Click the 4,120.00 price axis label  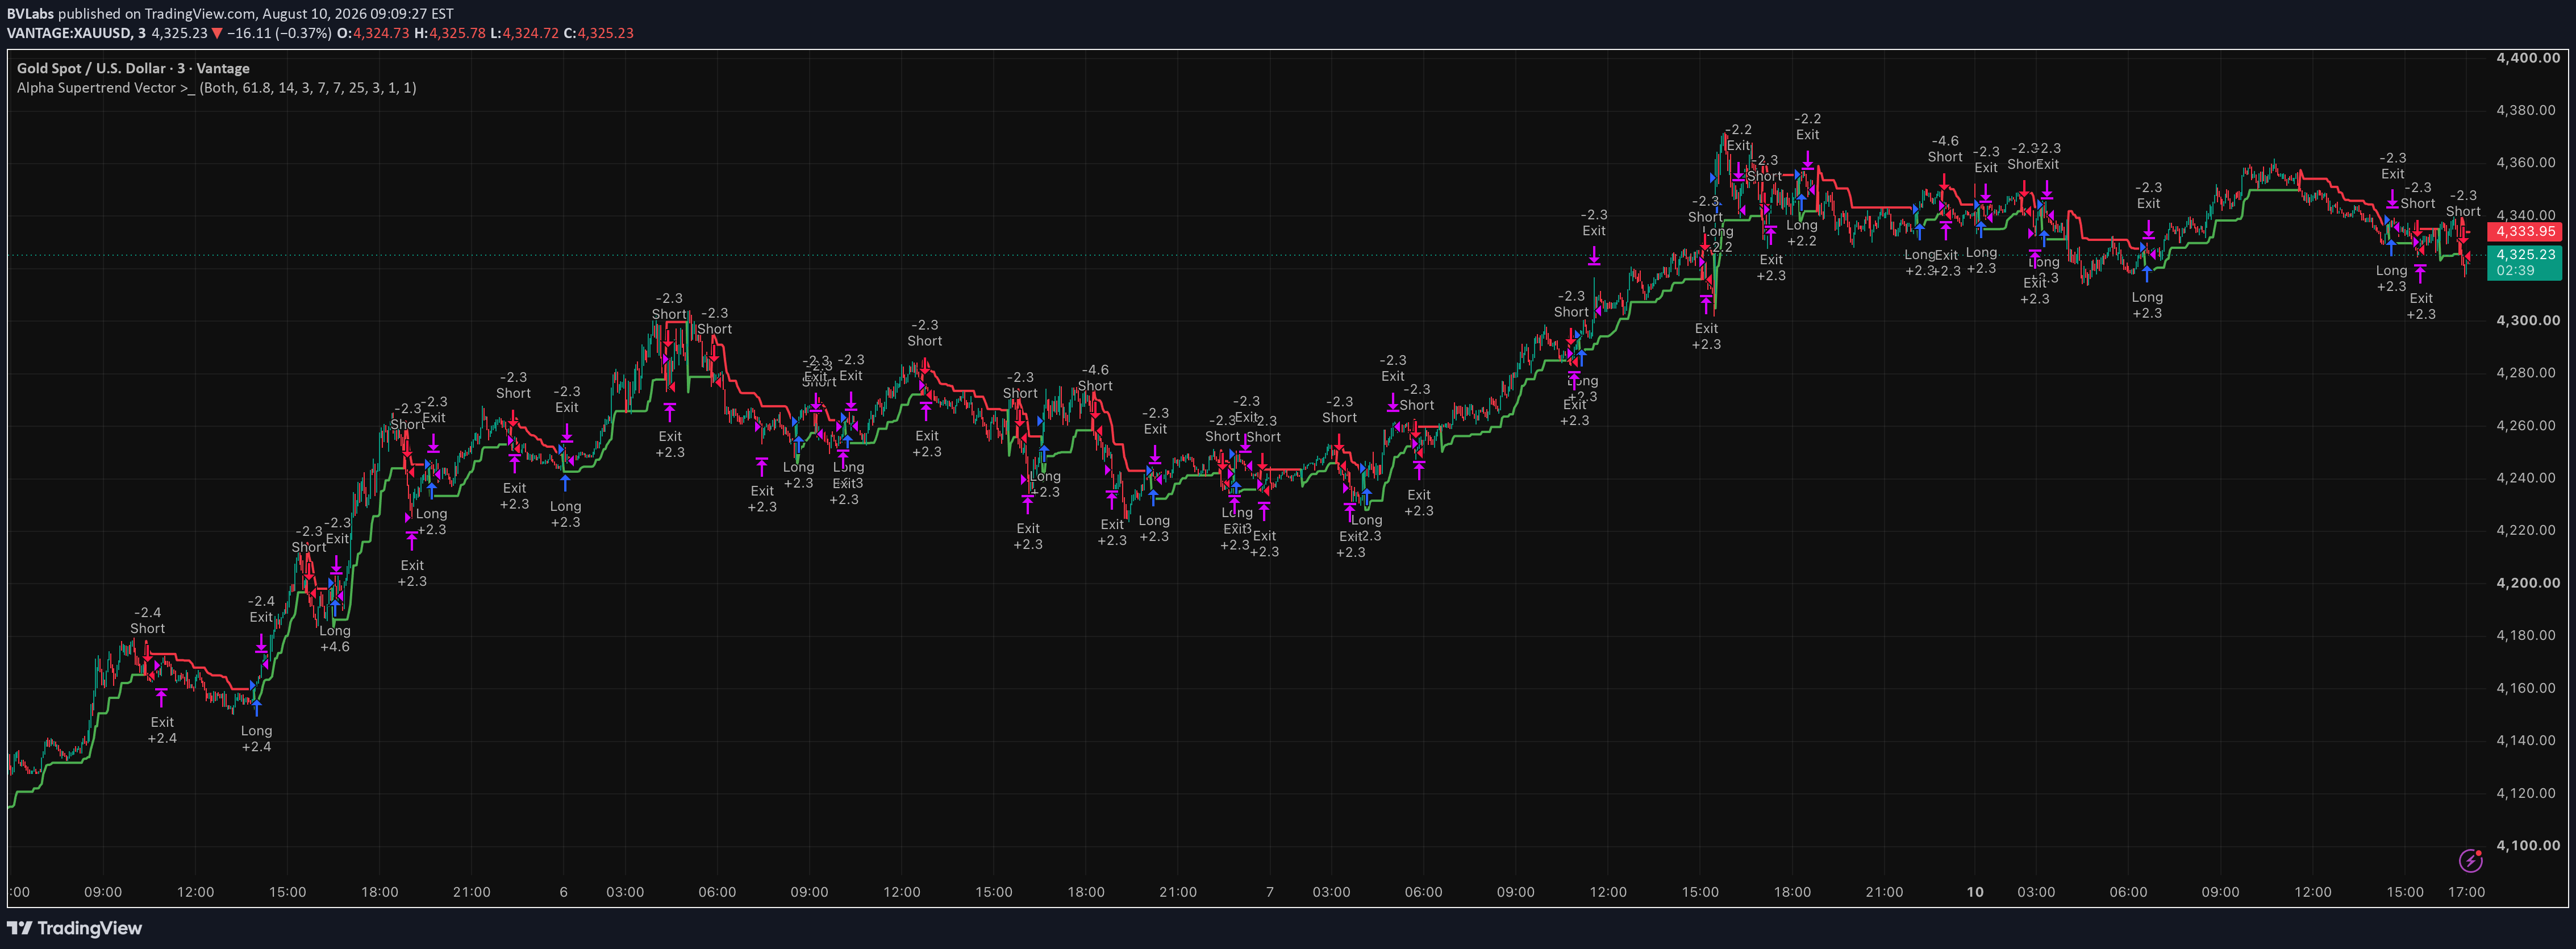(x=2525, y=792)
